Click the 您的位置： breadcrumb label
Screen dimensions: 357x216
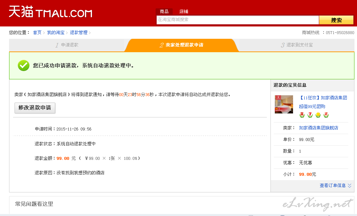19,33
